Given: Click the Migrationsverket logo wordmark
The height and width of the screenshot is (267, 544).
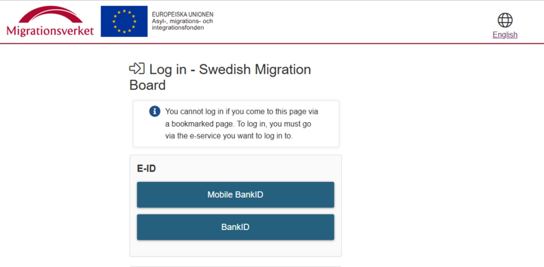Looking at the screenshot, I should 50,31.
